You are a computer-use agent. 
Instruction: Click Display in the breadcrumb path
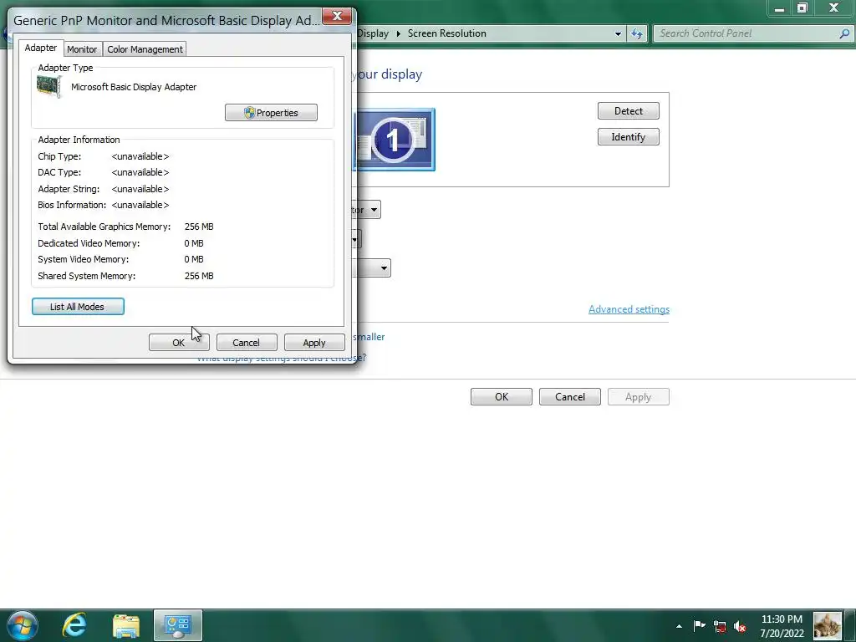tap(373, 33)
